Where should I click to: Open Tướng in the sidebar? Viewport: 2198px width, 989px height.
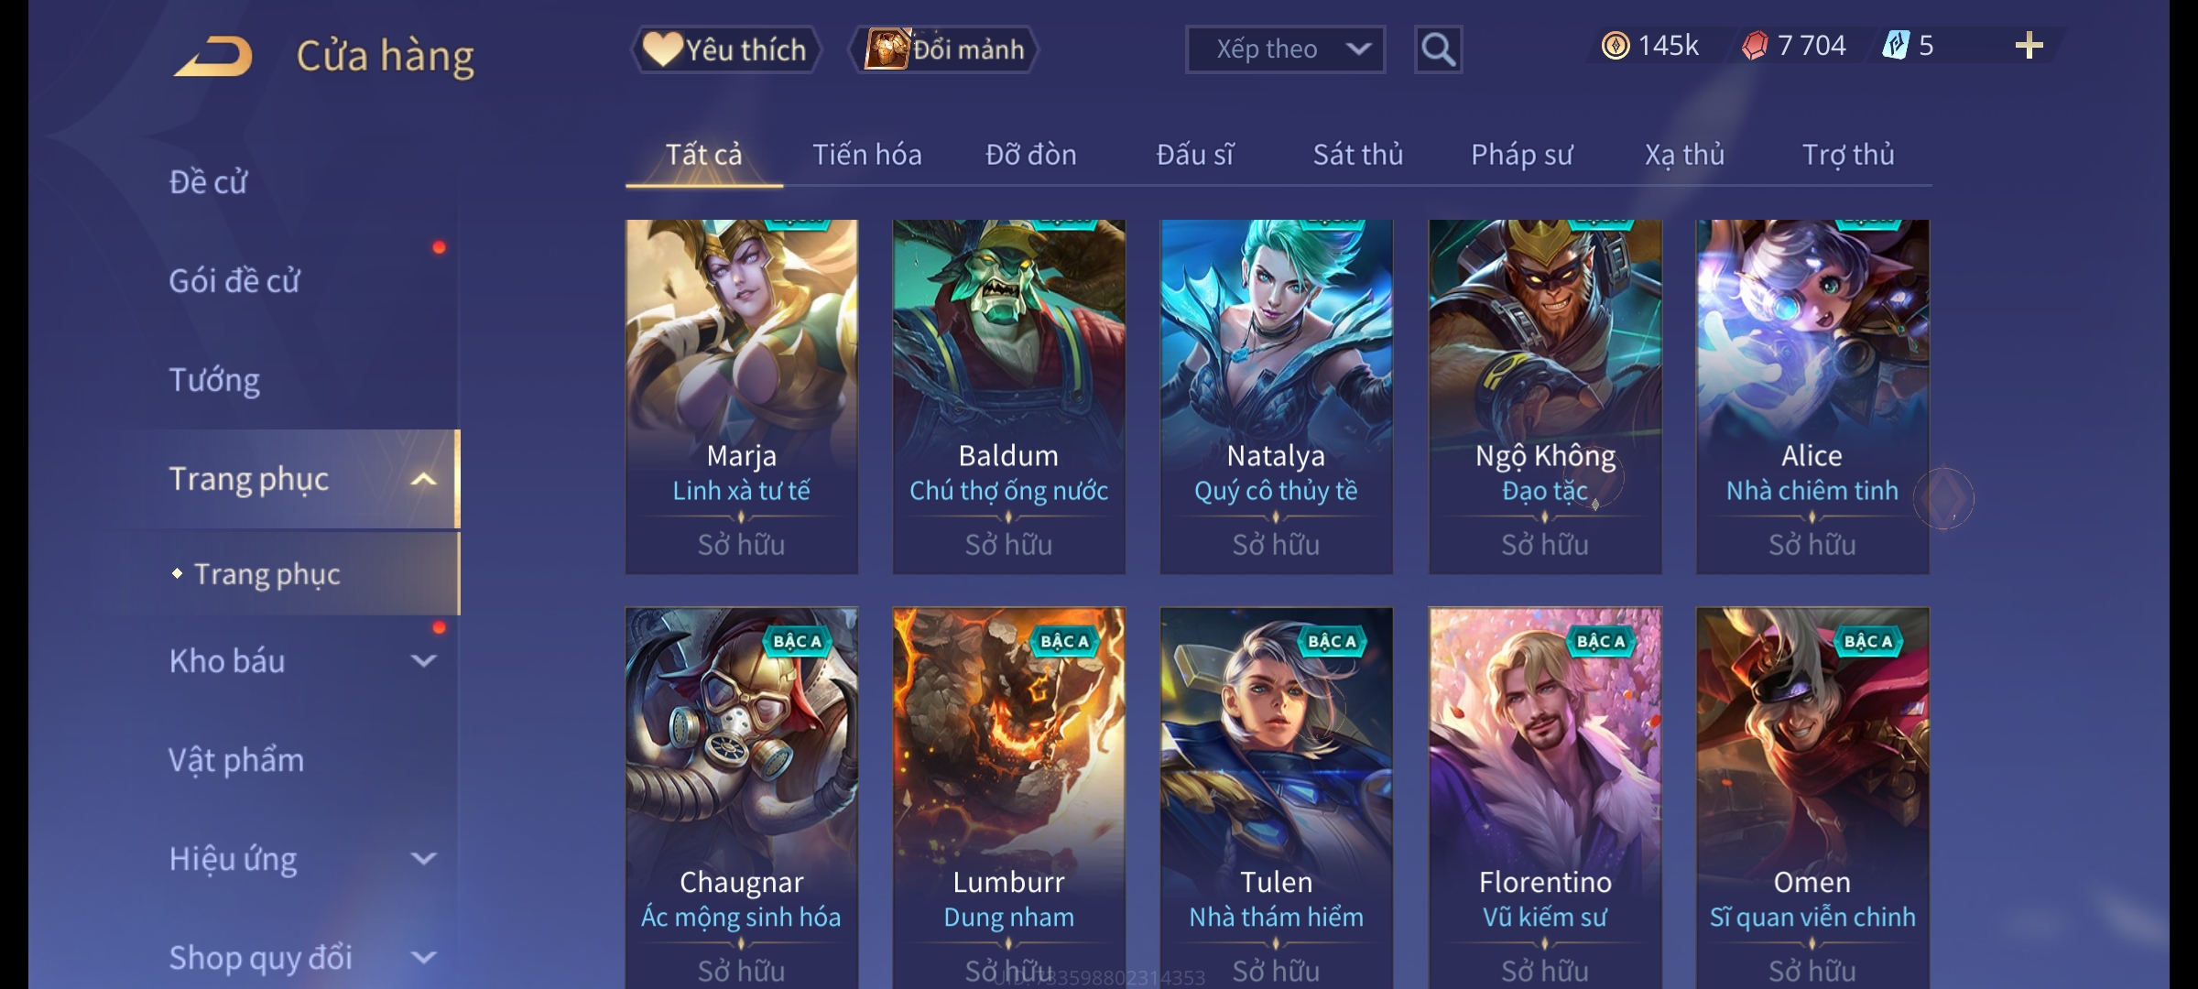(214, 379)
